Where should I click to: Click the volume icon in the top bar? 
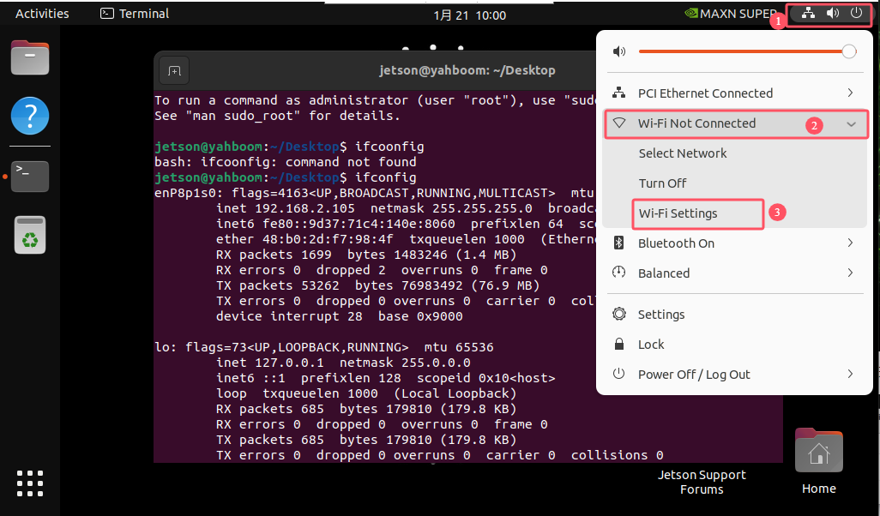pyautogui.click(x=832, y=14)
